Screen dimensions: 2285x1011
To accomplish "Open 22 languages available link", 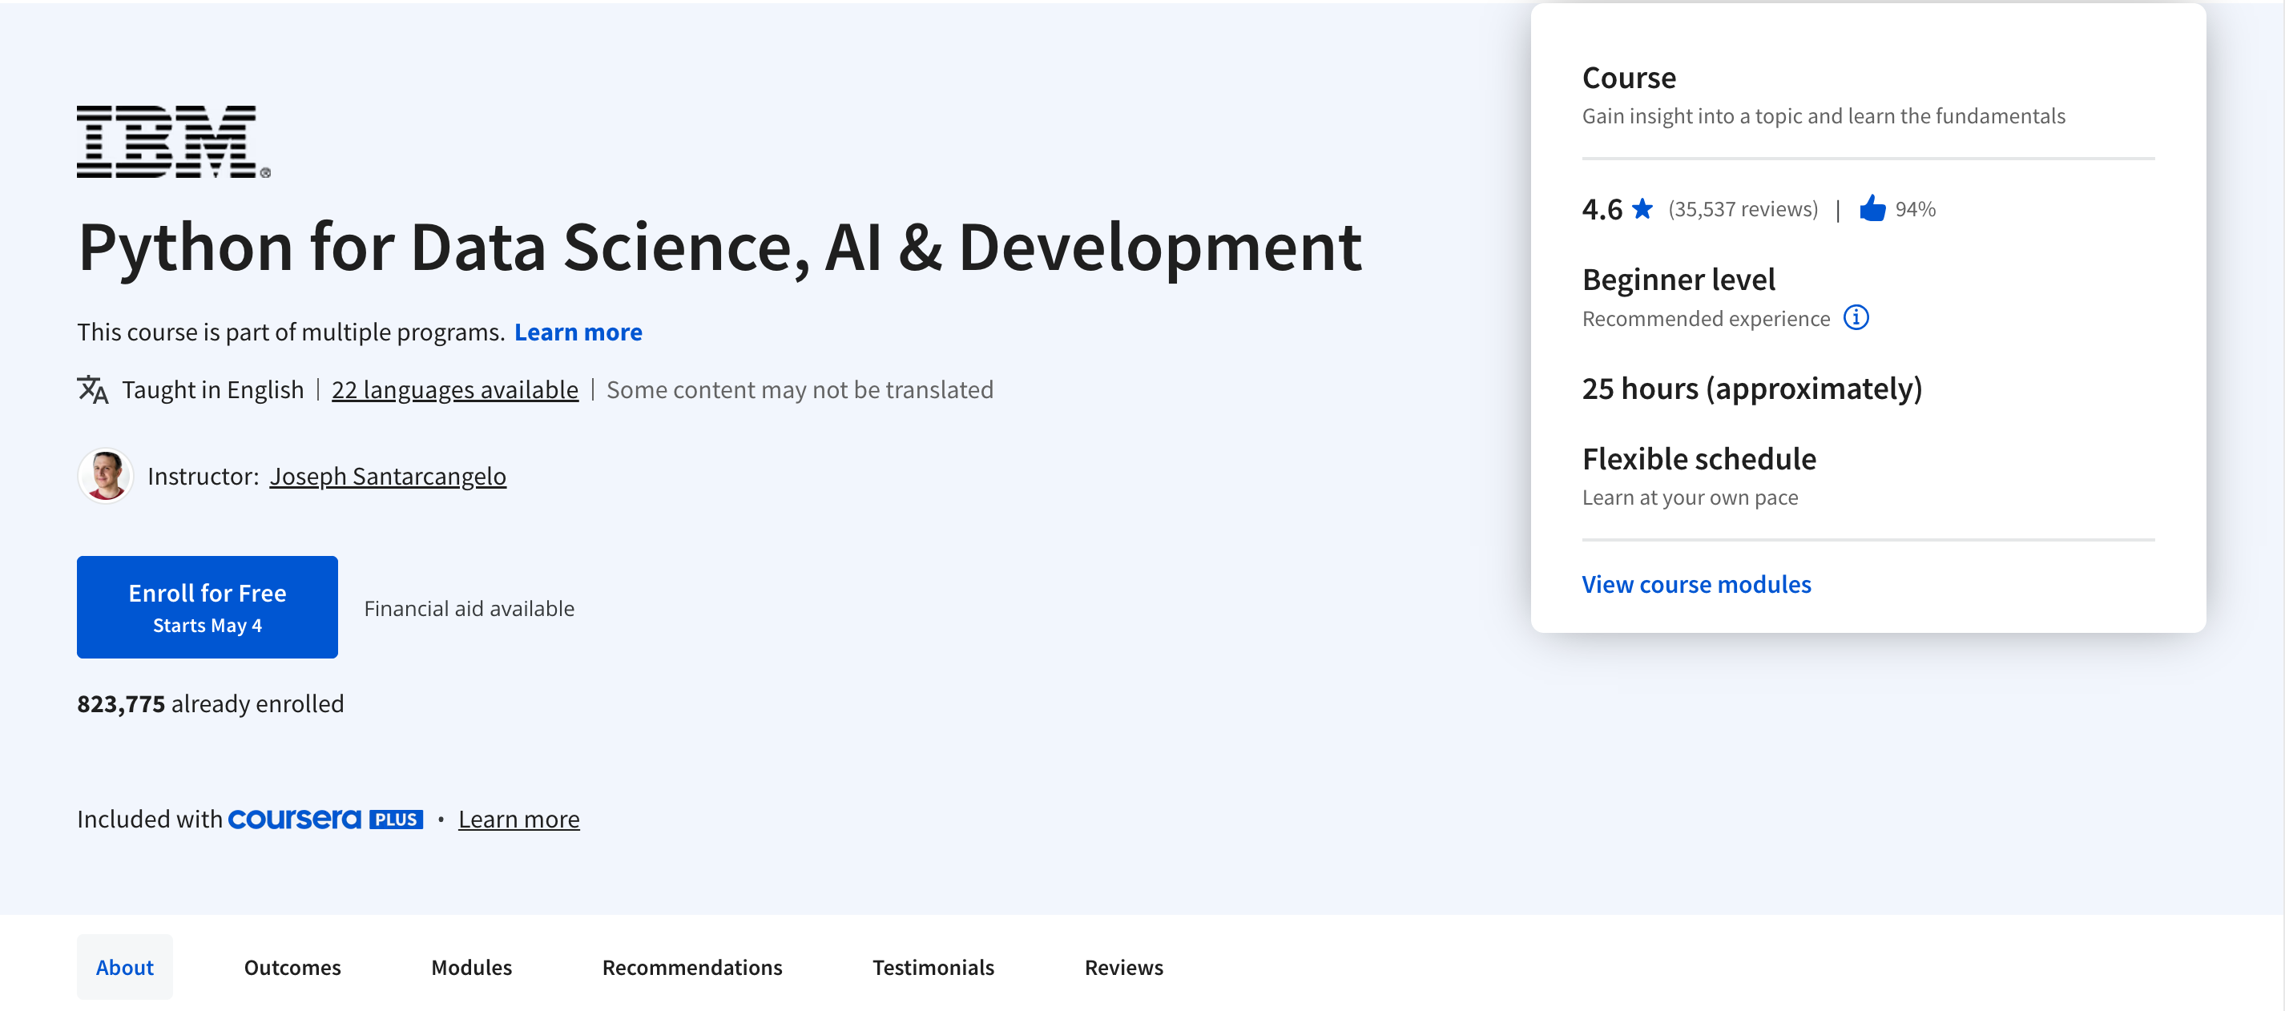I will pyautogui.click(x=454, y=389).
